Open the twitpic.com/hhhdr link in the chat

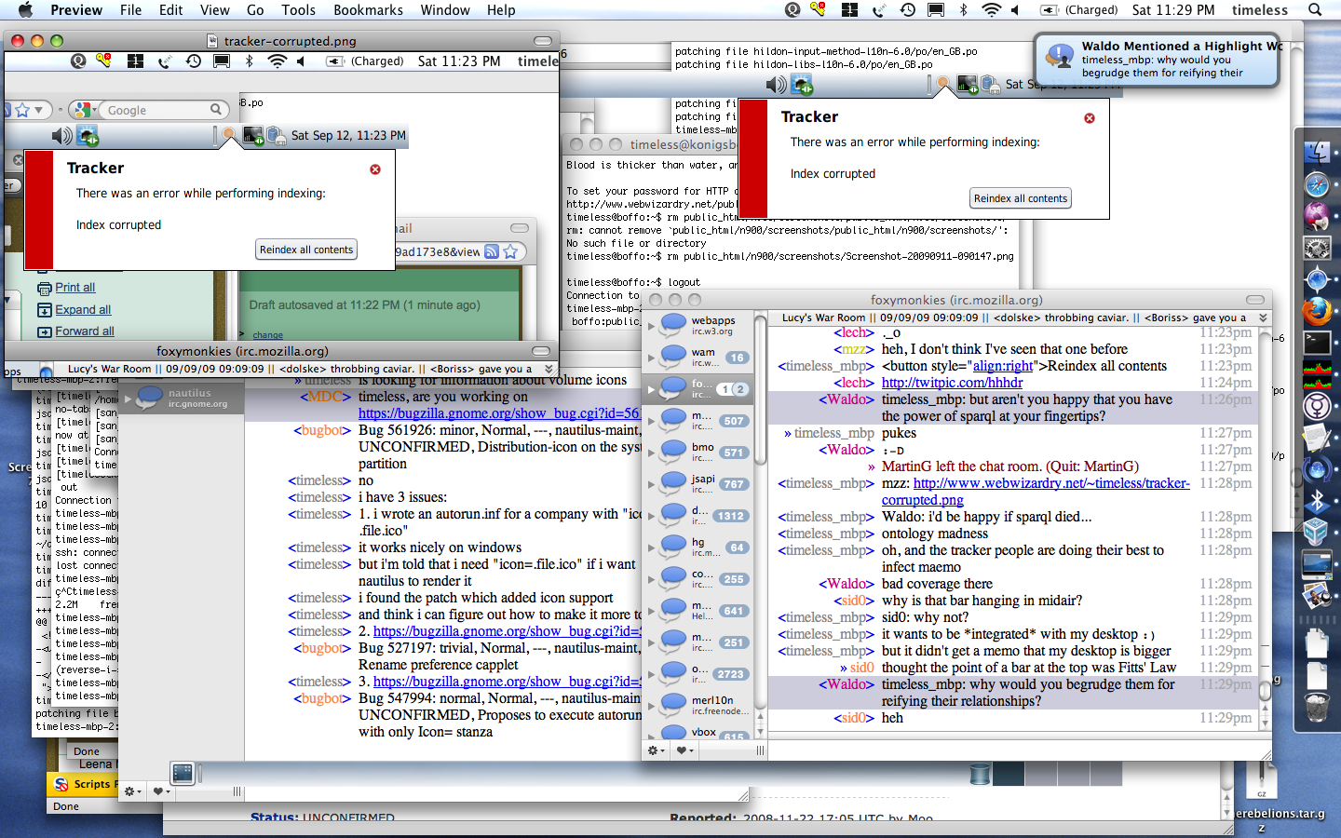[x=952, y=383]
